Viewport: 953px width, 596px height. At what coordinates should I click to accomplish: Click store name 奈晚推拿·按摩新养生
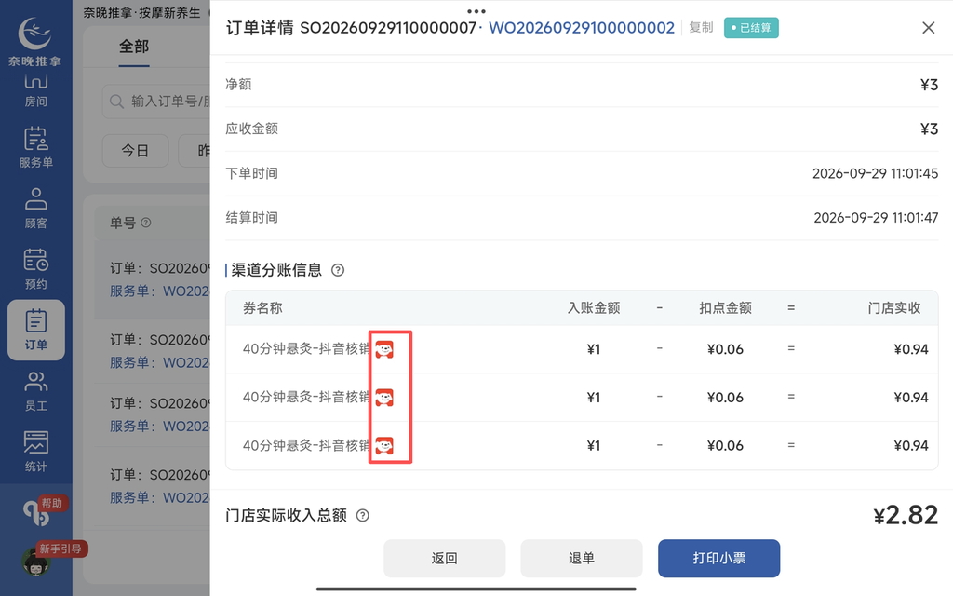pyautogui.click(x=141, y=13)
